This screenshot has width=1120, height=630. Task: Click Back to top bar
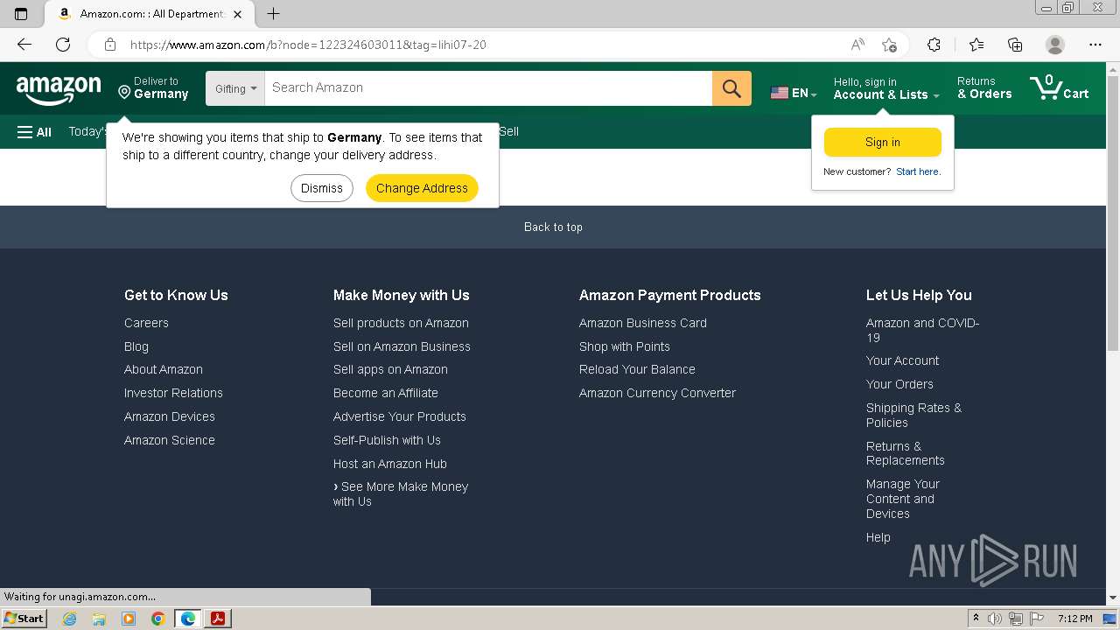(x=553, y=227)
